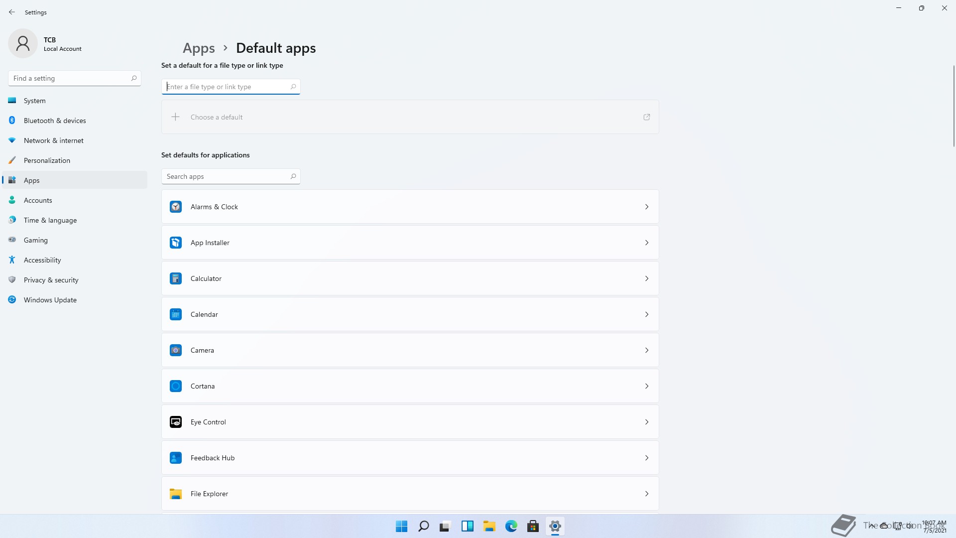
Task: Open Gaming settings category
Action: [75, 240]
